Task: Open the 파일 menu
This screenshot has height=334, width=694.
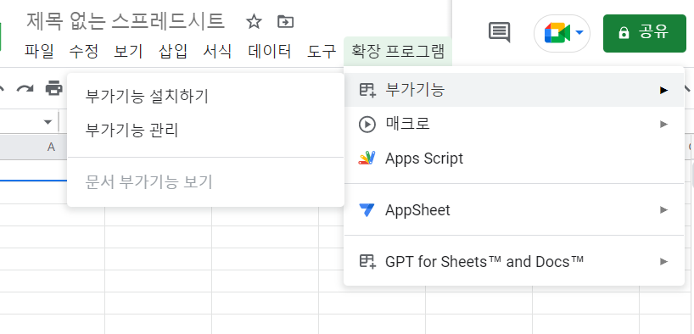Action: tap(39, 52)
